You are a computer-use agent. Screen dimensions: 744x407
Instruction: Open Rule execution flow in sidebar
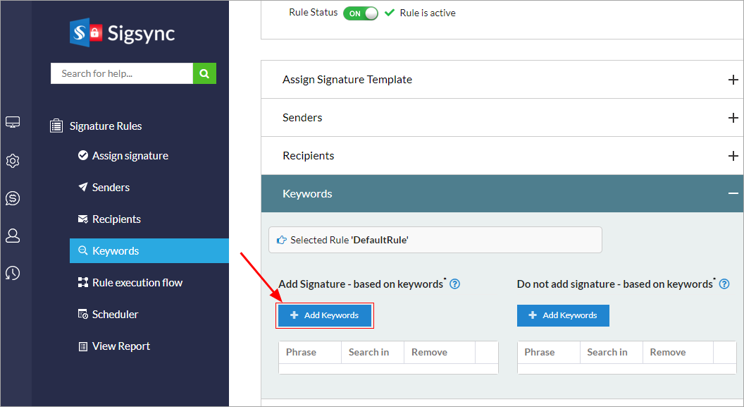pyautogui.click(x=137, y=283)
